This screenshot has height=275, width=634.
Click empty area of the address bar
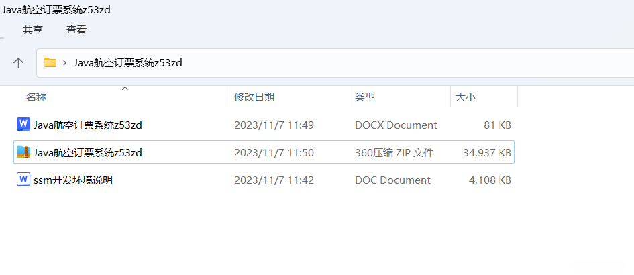403,63
